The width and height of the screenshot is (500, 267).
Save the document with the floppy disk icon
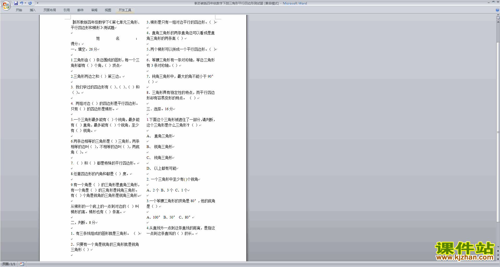pyautogui.click(x=16, y=3)
